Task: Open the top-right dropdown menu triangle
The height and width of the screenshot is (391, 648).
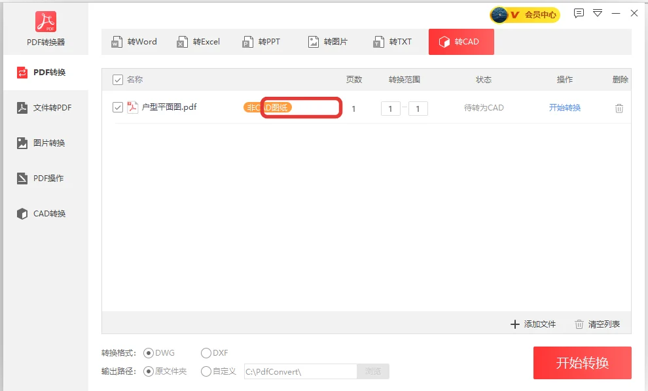Action: (598, 13)
